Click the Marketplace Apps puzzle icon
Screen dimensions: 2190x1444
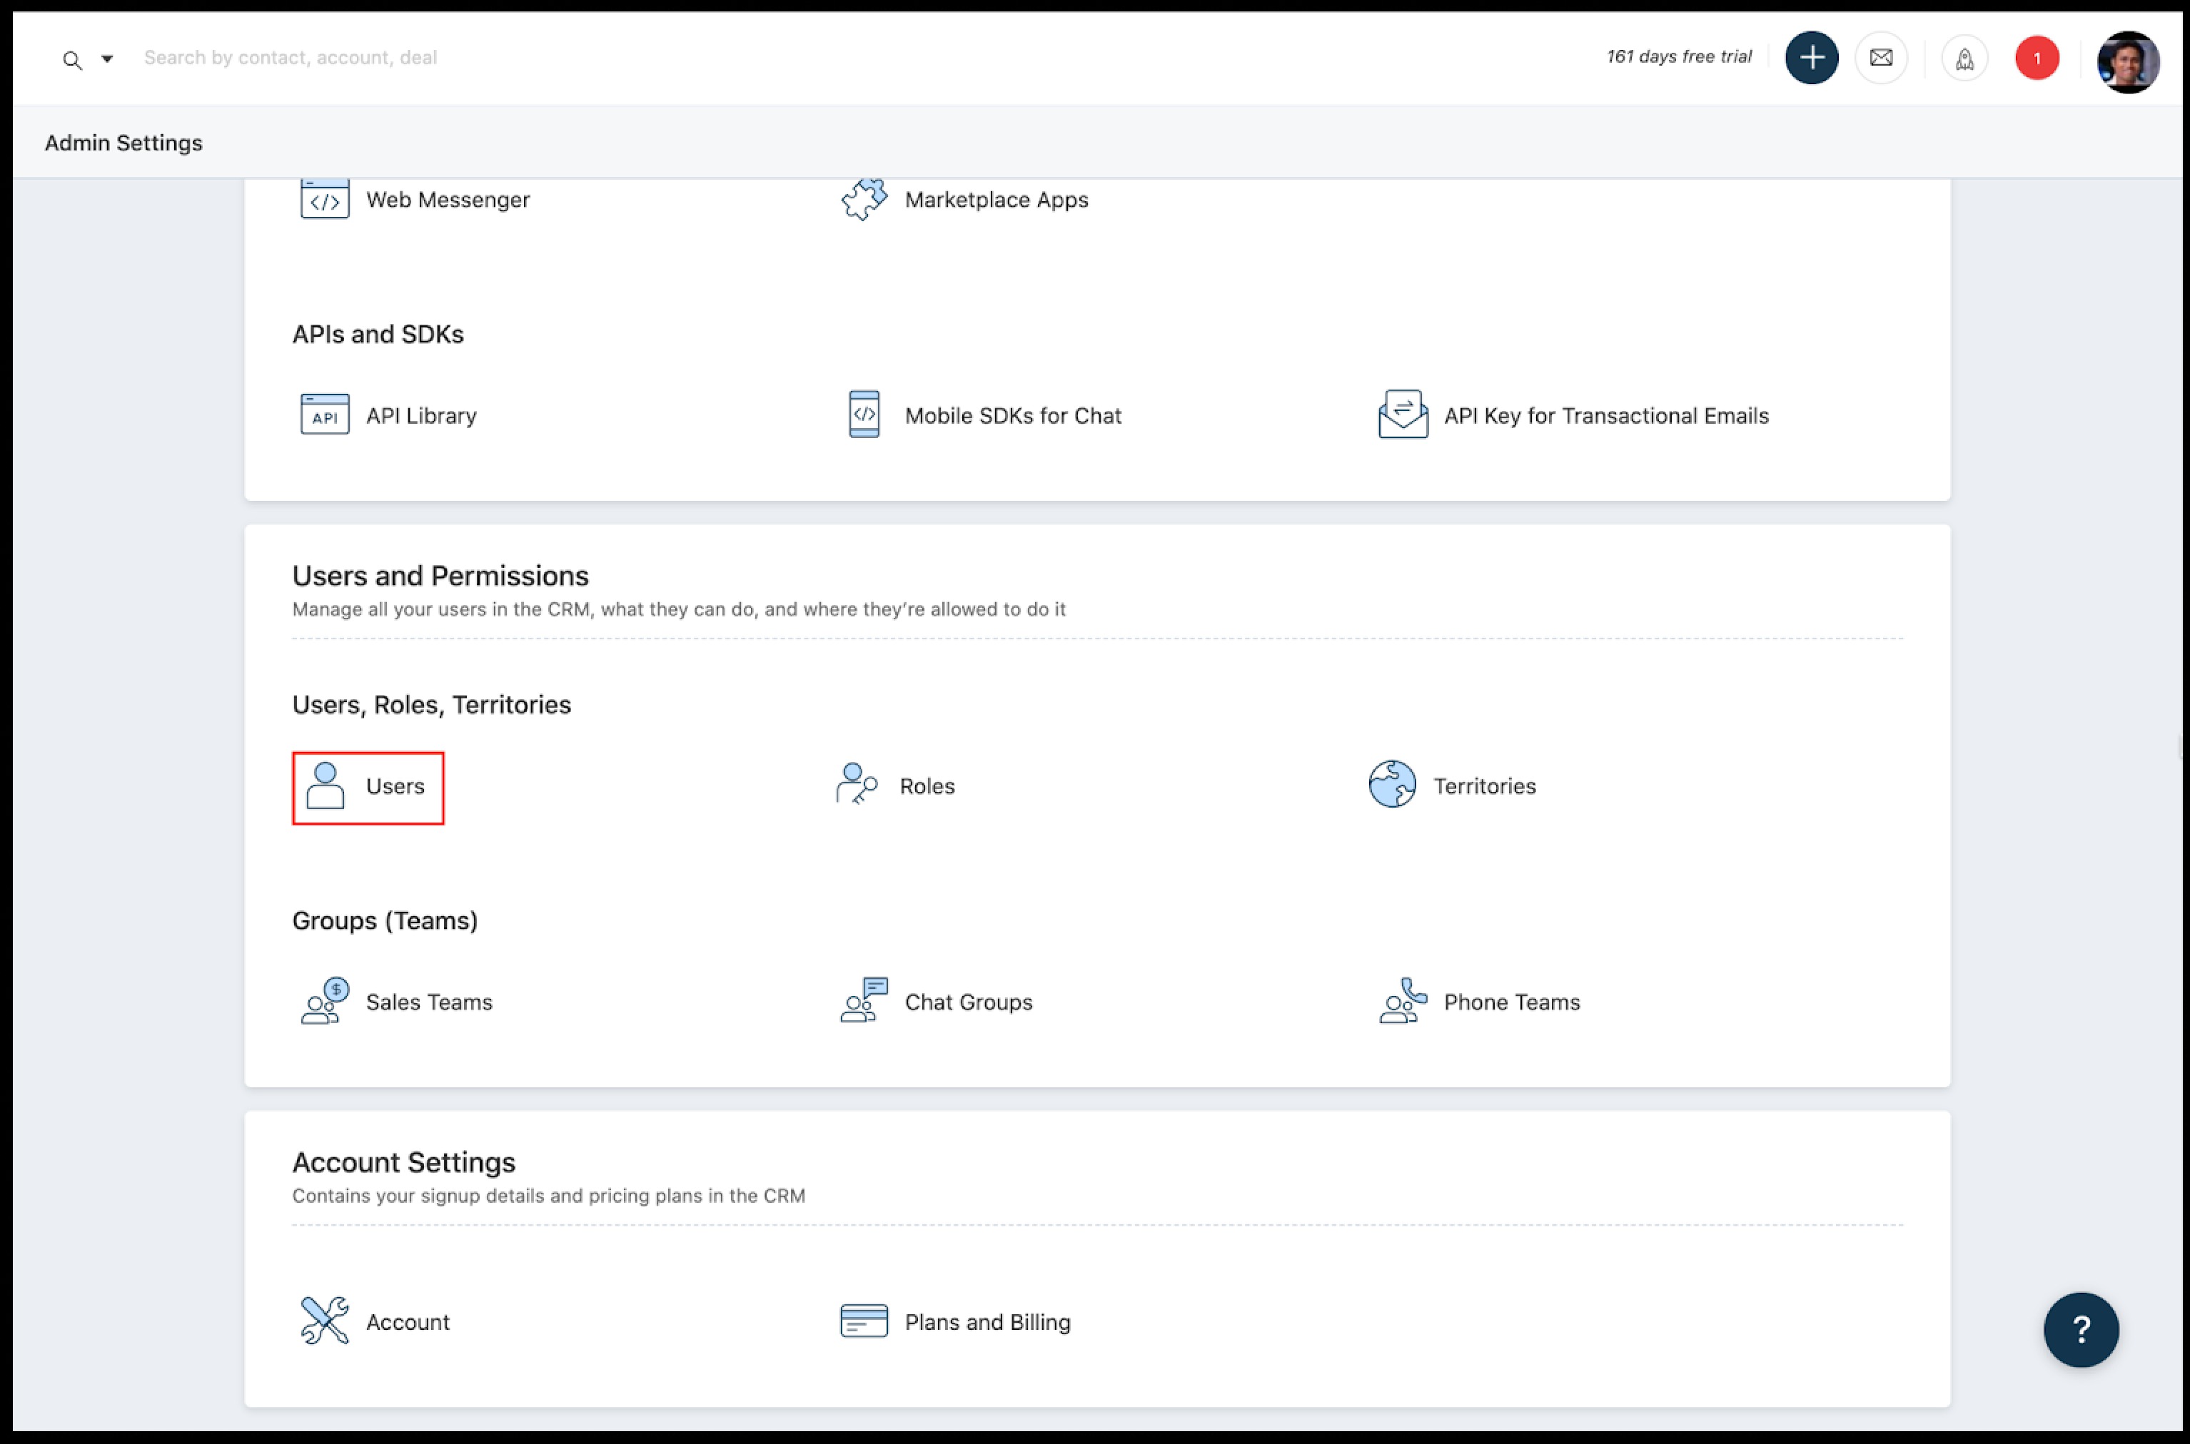[863, 199]
